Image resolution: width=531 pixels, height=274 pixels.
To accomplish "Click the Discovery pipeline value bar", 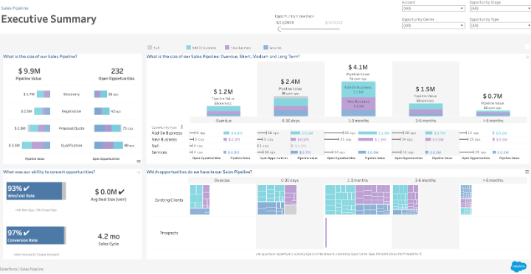I will [44, 94].
